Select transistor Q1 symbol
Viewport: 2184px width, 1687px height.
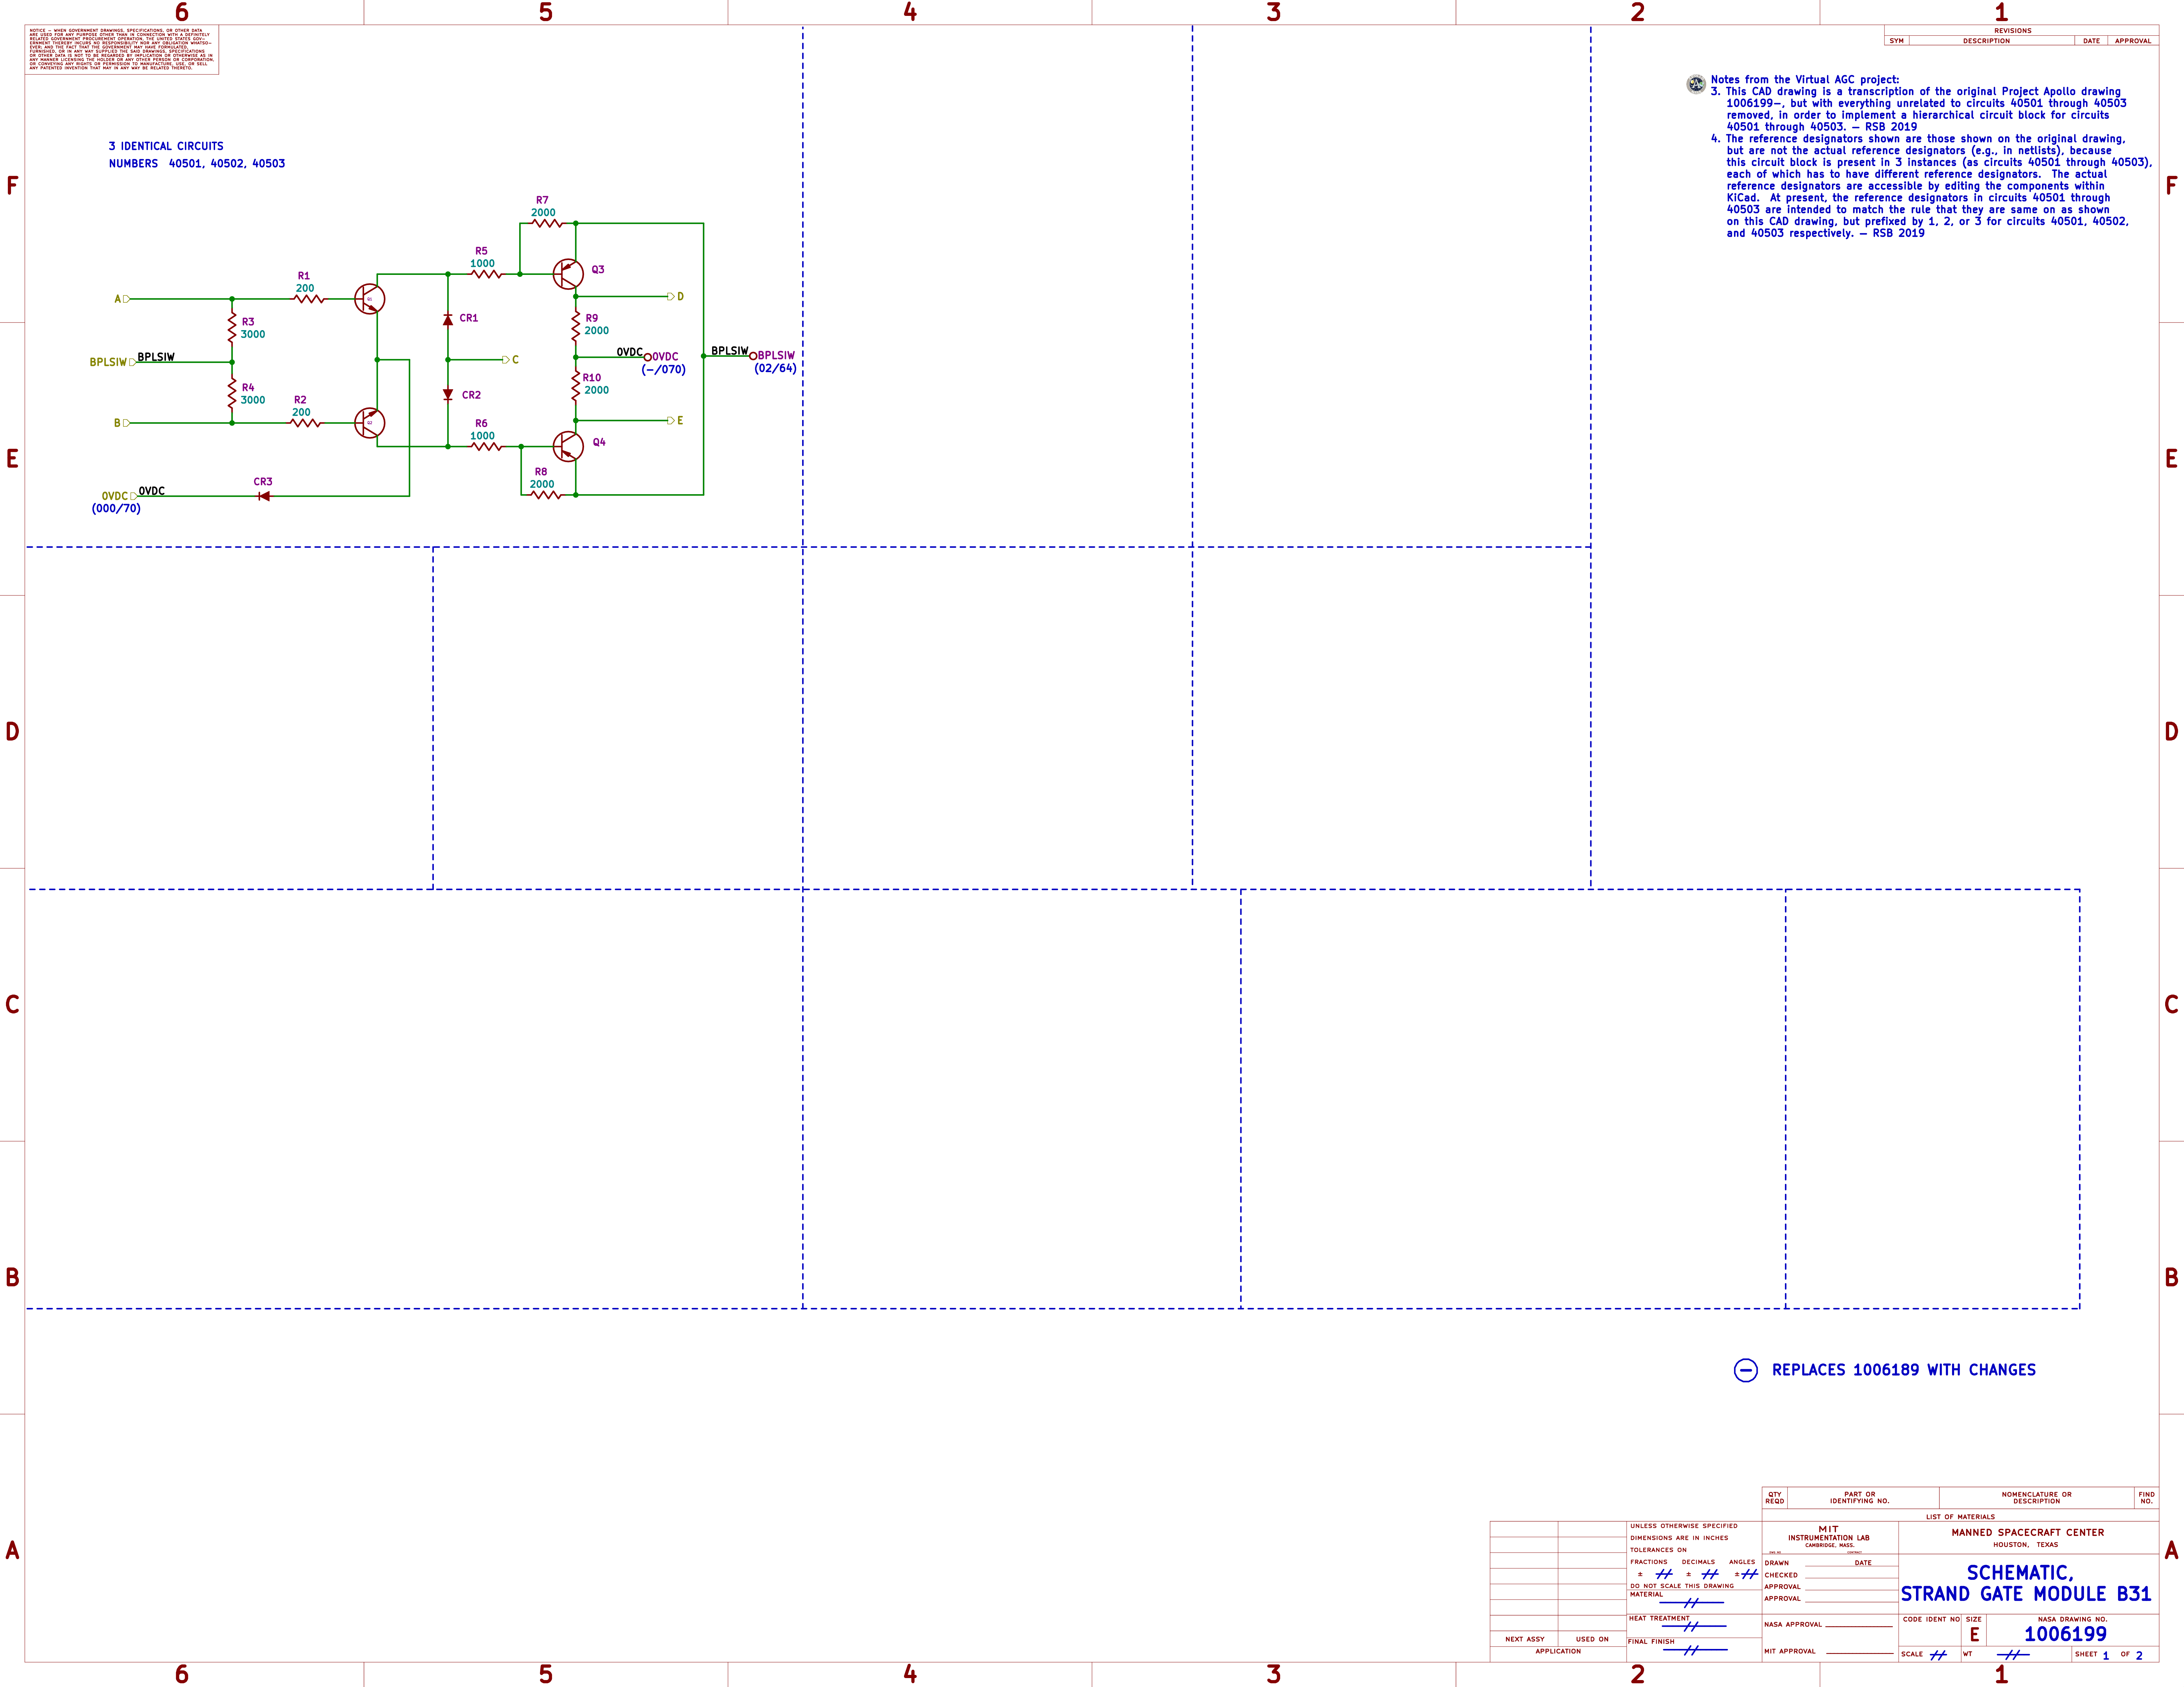[x=370, y=299]
